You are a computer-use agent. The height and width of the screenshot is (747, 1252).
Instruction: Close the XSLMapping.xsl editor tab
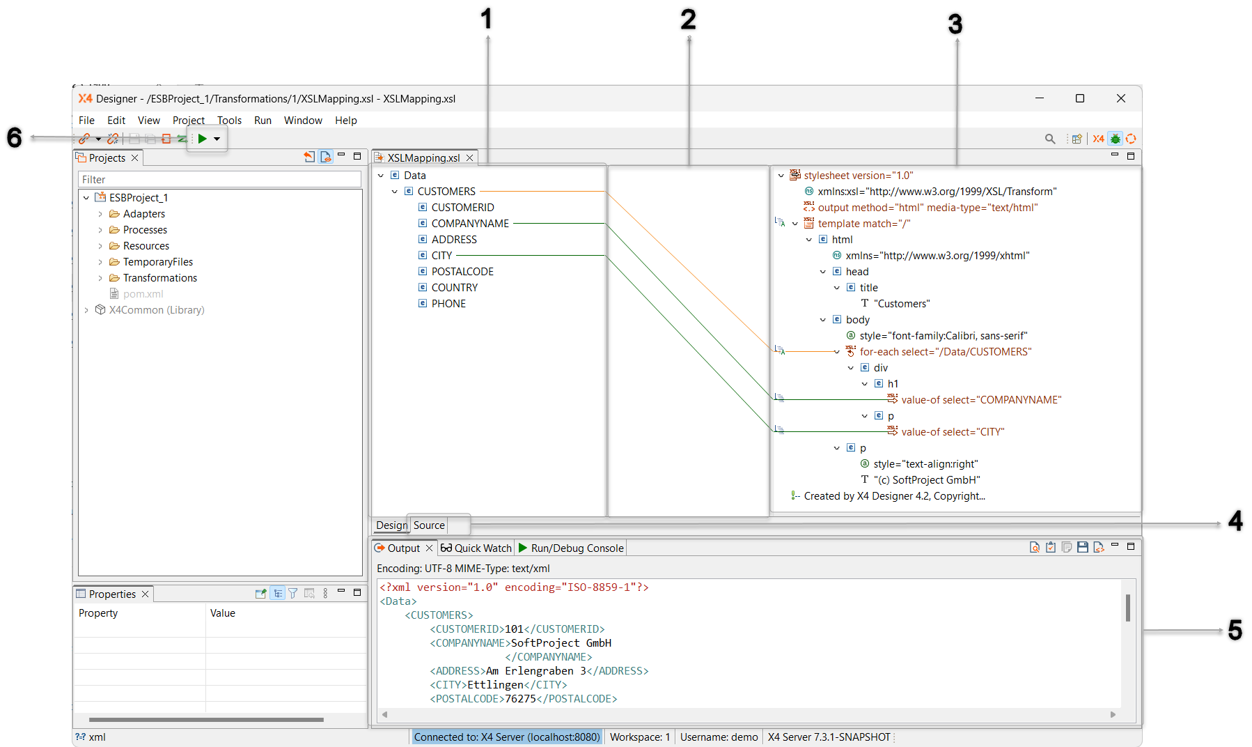470,158
